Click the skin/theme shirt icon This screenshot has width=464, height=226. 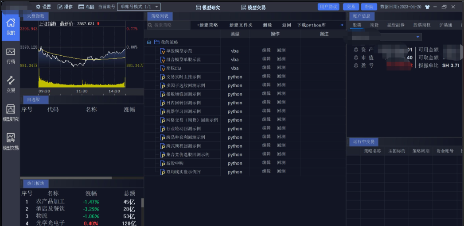click(427, 7)
